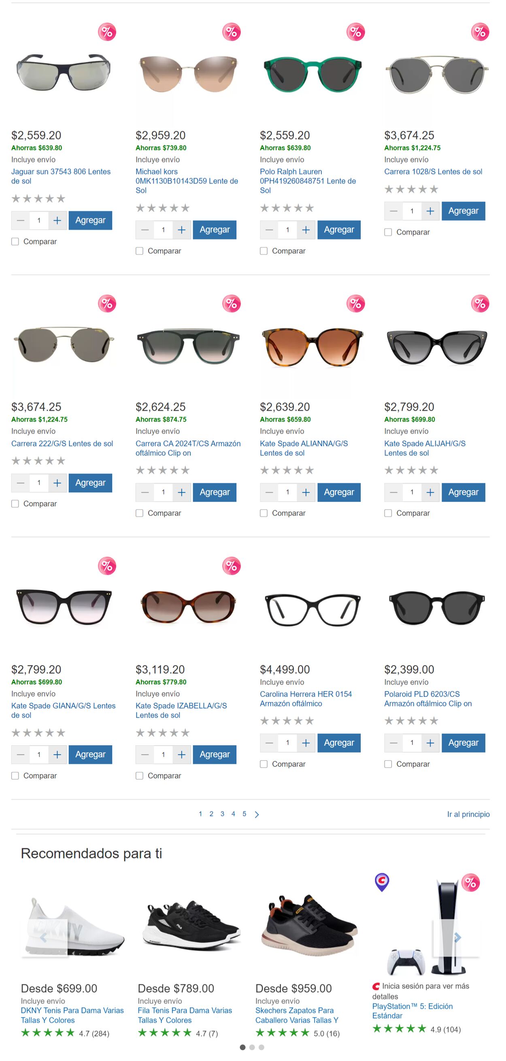
Task: Increase quantity for Michael Kors sunglasses
Action: (x=181, y=230)
